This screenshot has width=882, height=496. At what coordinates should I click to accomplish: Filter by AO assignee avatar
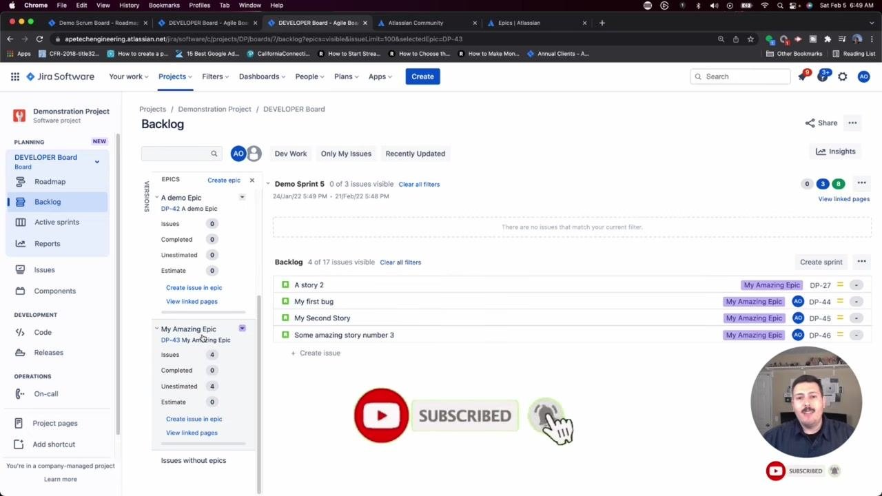(x=238, y=154)
